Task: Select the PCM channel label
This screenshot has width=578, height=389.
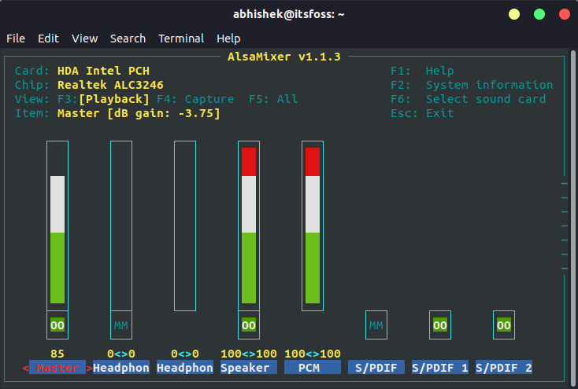Action: click(x=313, y=368)
